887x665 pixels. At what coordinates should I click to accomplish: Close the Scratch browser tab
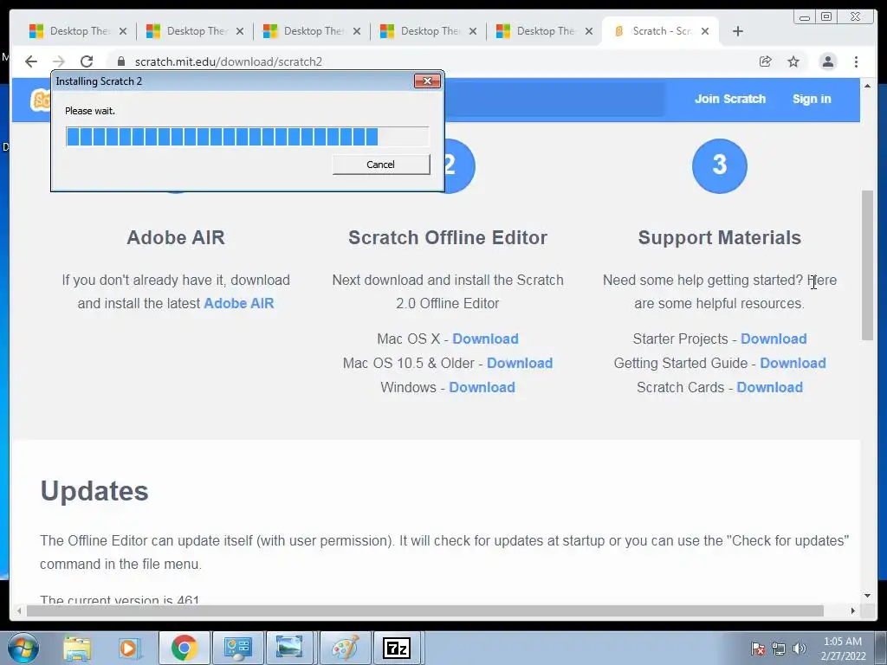(x=705, y=31)
